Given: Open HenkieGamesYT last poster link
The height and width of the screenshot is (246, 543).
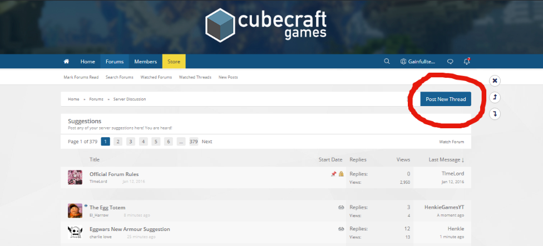Looking at the screenshot, I should [x=445, y=207].
